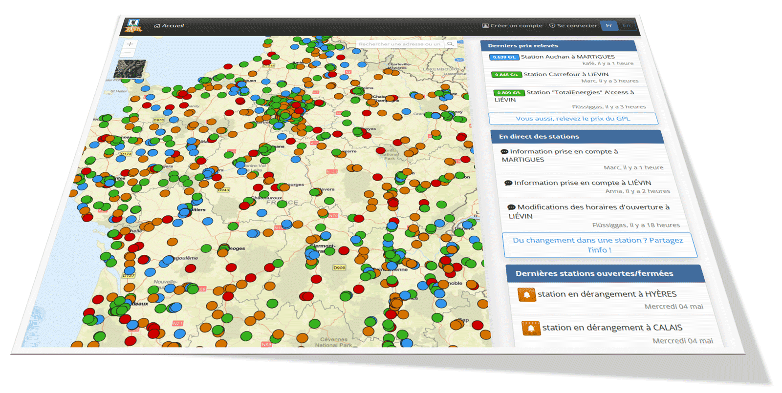Click the green 0.845 €/L price badge
This screenshot has width=782, height=393.
506,75
